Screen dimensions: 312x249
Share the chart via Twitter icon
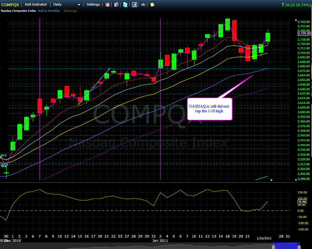click(x=125, y=5)
